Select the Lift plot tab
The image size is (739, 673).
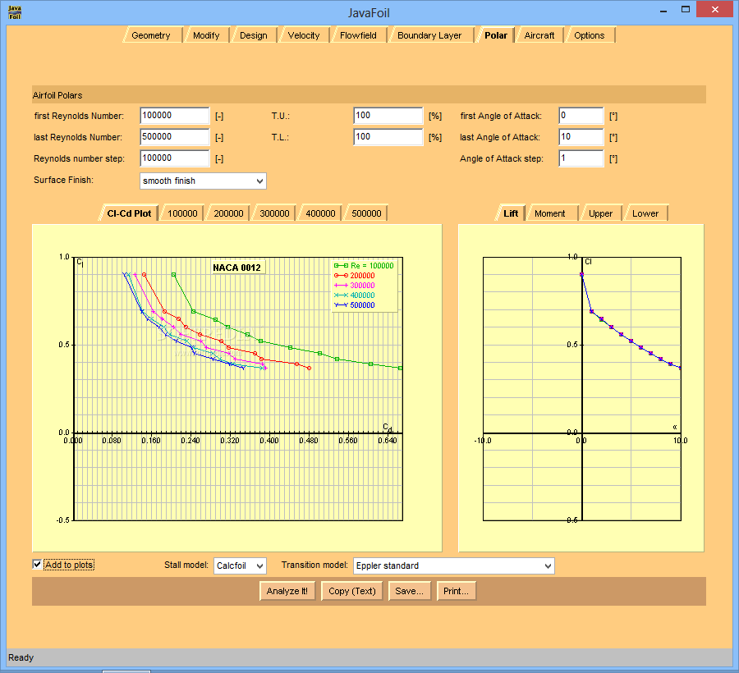click(511, 213)
